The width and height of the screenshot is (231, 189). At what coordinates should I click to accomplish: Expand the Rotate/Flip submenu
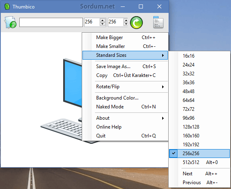click(125, 87)
